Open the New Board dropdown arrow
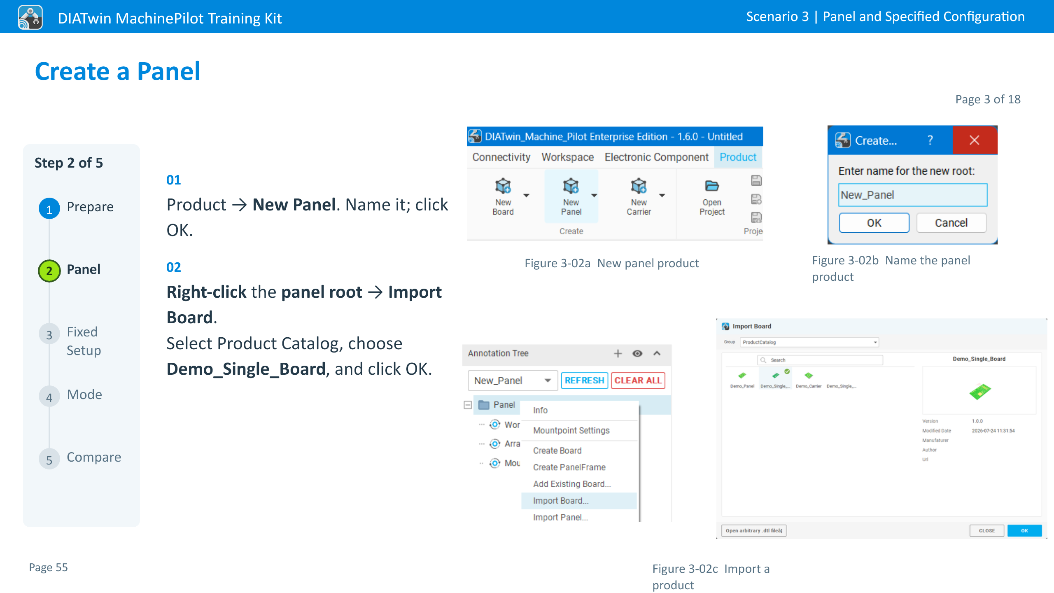 click(x=526, y=195)
